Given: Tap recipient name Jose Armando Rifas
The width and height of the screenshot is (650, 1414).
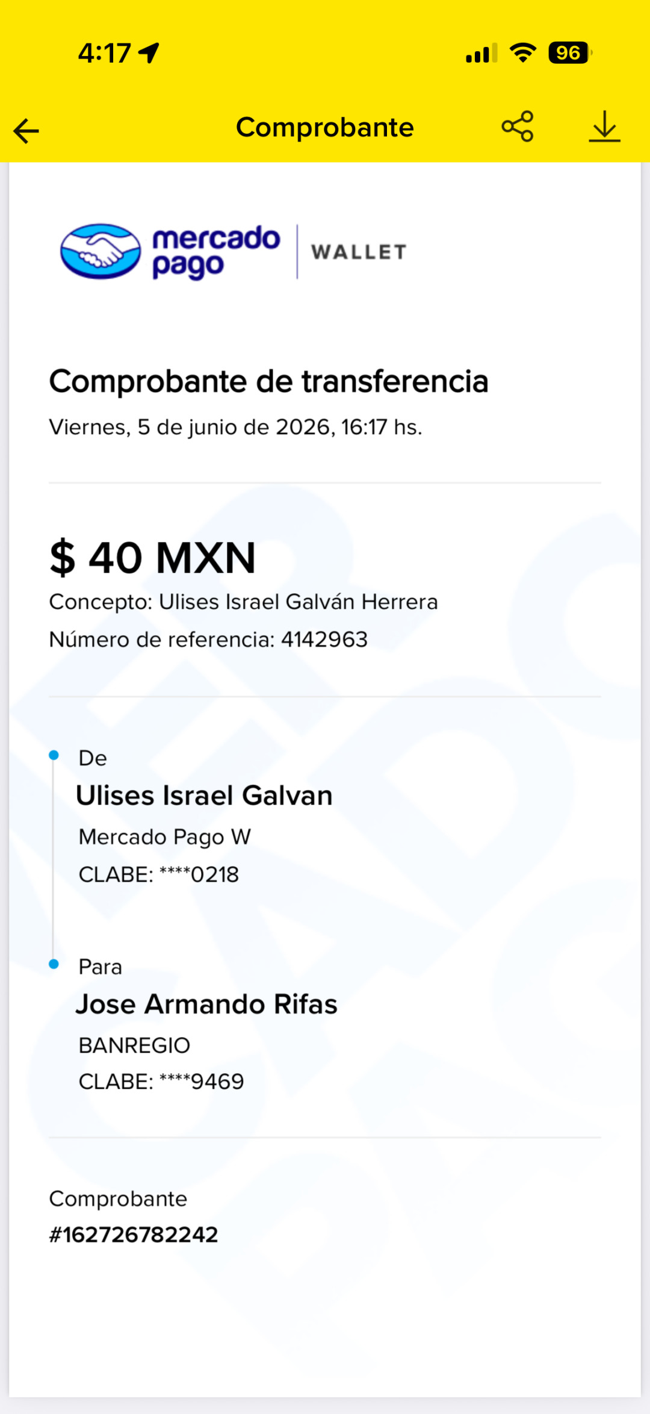Looking at the screenshot, I should pyautogui.click(x=206, y=1004).
